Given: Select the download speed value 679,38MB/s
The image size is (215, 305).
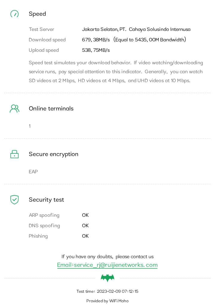Looking at the screenshot, I should pos(96,40).
